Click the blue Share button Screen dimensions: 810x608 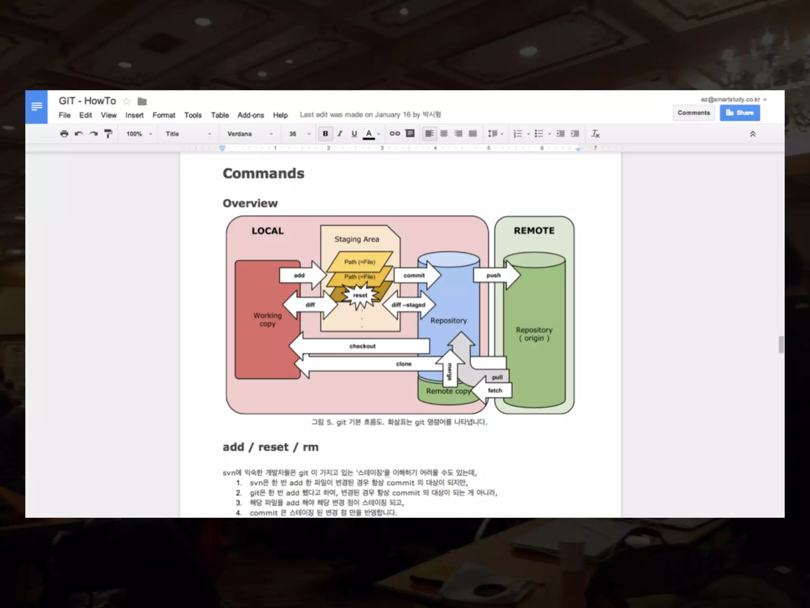pos(740,113)
